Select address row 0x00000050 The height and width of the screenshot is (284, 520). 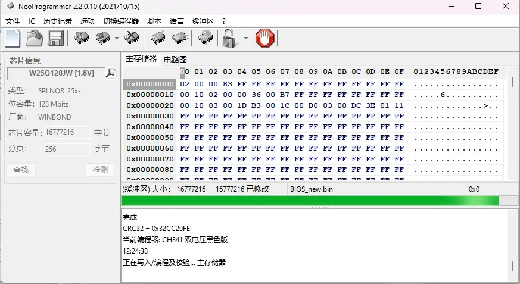click(x=150, y=138)
